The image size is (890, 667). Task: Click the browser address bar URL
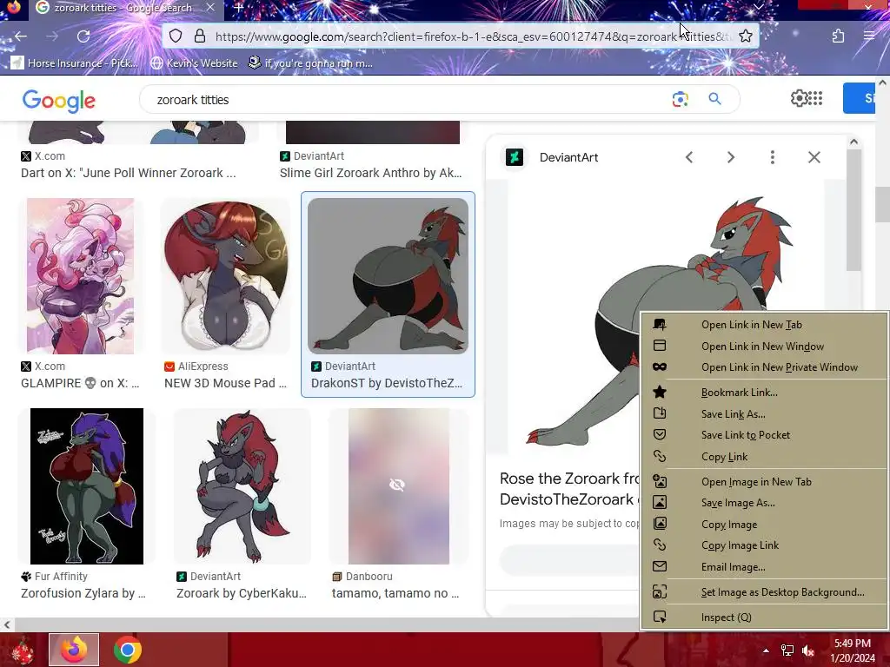[x=471, y=36]
